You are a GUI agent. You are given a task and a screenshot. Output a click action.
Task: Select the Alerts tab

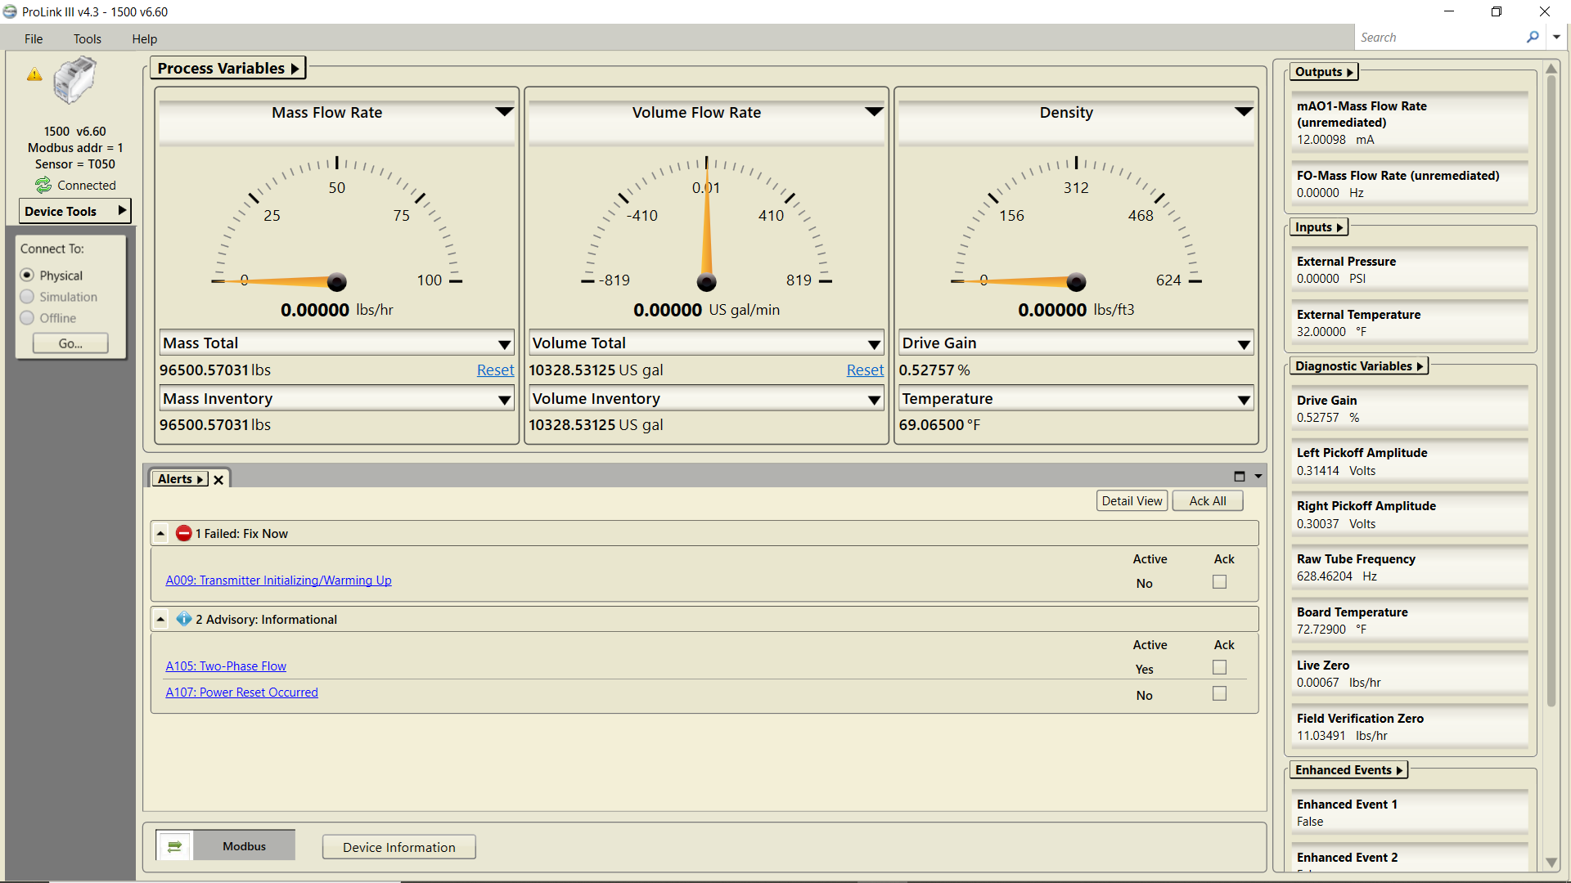coord(179,478)
